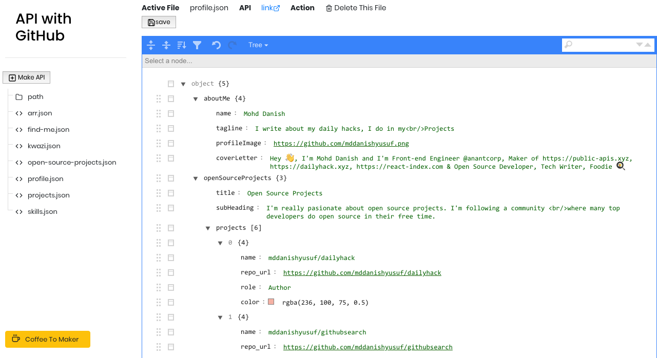Open find-me.json in the file list
Image resolution: width=657 pixels, height=358 pixels.
[x=48, y=129]
